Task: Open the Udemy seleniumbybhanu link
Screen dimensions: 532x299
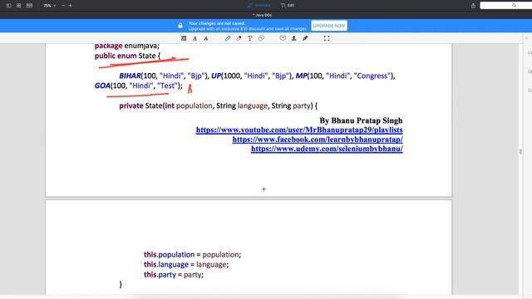Action: coord(327,149)
